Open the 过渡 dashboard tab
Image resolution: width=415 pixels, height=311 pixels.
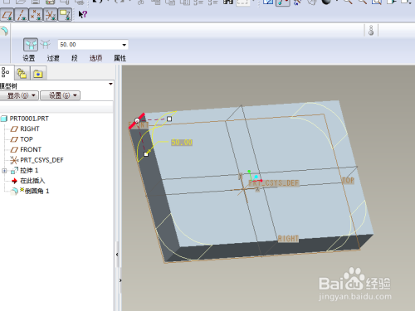click(53, 58)
